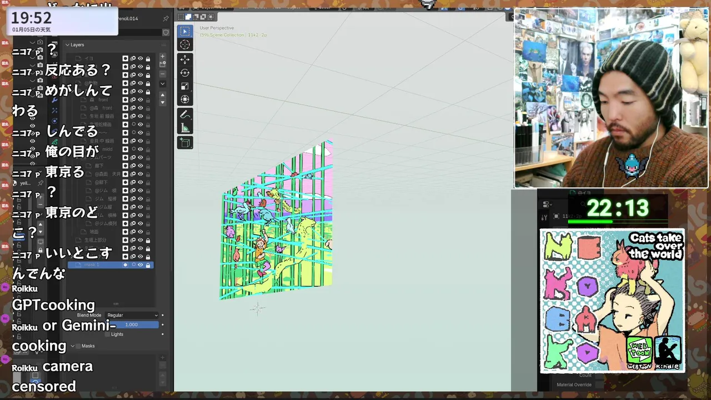
Task: Click the User Perspective viewport label
Action: pyautogui.click(x=217, y=28)
